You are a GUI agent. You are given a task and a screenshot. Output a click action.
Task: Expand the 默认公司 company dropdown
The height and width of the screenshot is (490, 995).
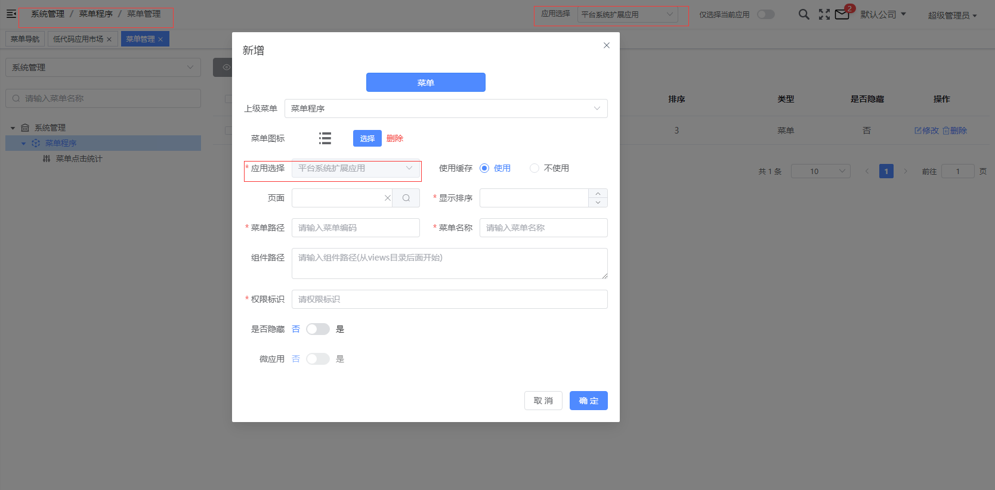pyautogui.click(x=883, y=14)
